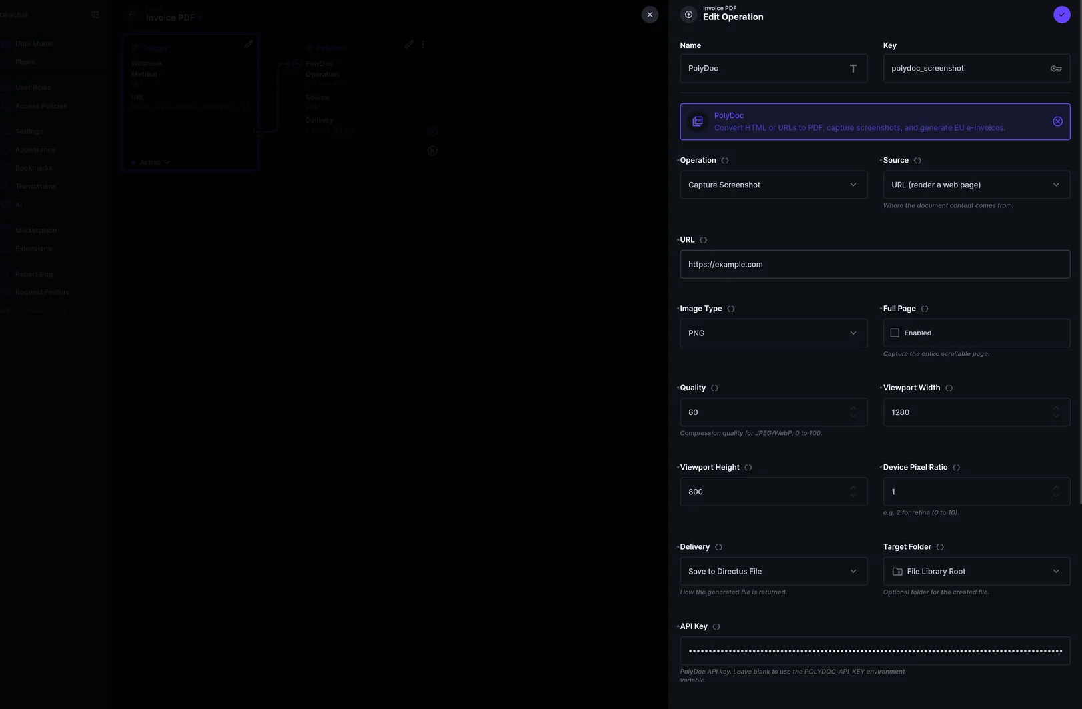The height and width of the screenshot is (709, 1082).
Task: Expand the Active status dropdown on Trigger card
Action: point(155,162)
